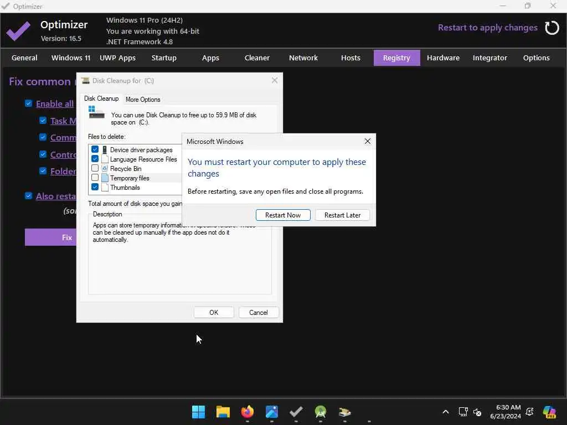Screen dimensions: 567x425
Task: Switch to the General tab
Action: 24,58
